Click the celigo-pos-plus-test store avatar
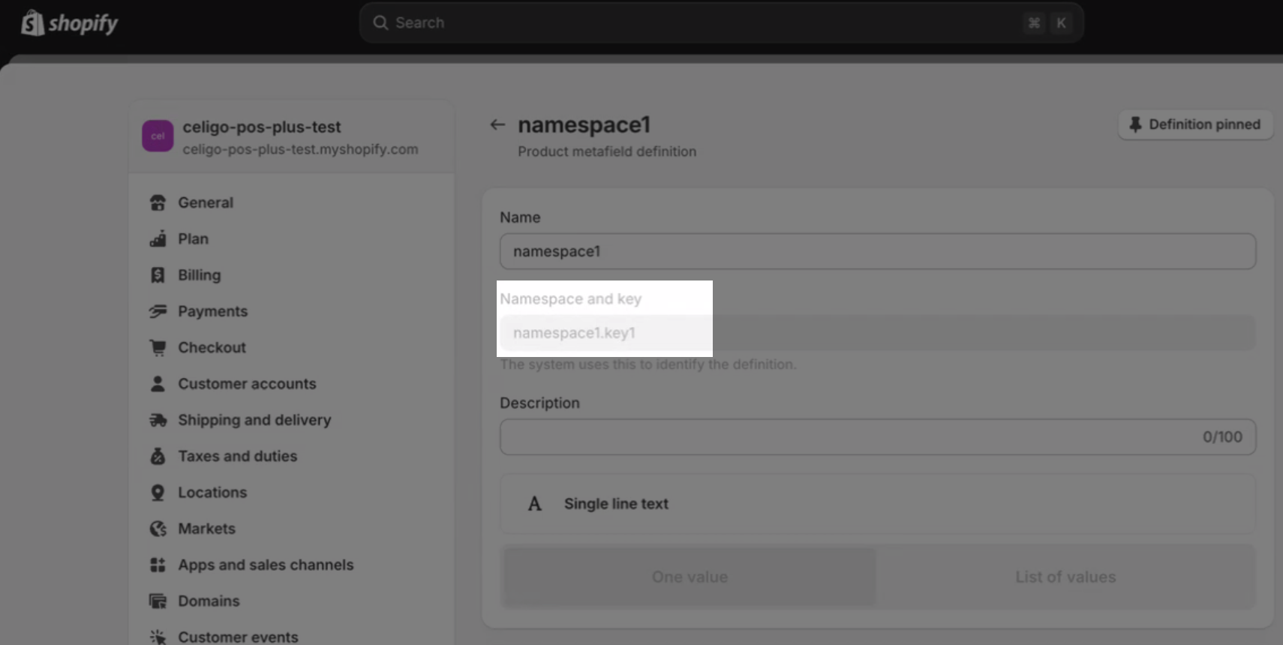Viewport: 1283px width, 645px height. coord(158,136)
